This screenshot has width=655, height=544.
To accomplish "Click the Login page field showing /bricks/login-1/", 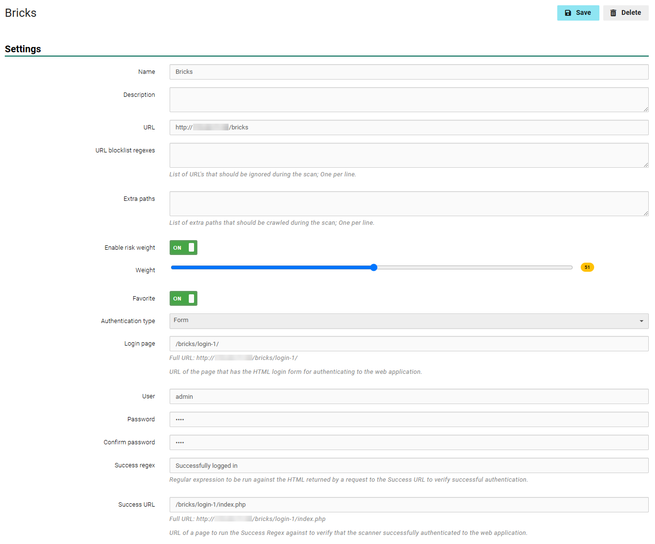I will (408, 344).
